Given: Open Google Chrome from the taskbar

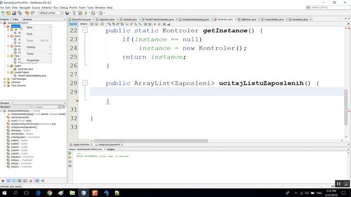Looking at the screenshot, I should tap(49, 193).
